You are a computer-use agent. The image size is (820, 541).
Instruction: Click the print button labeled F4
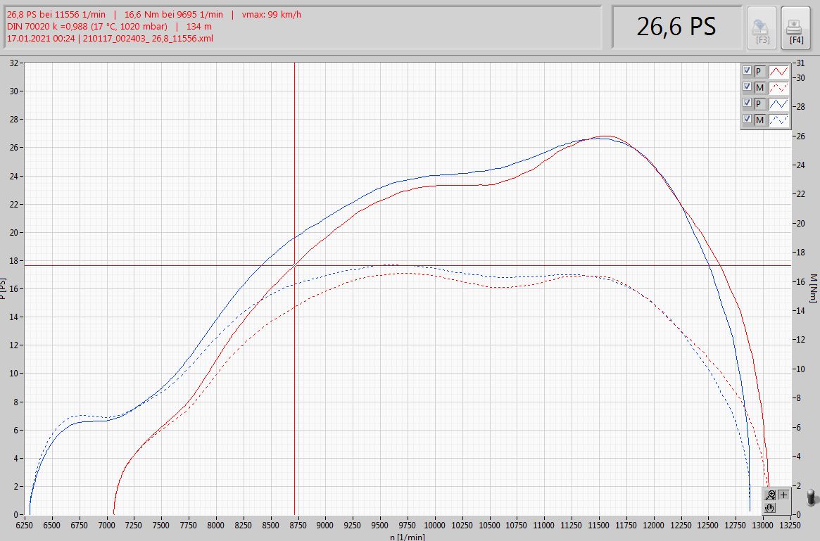click(x=796, y=27)
